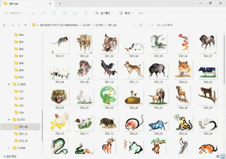Click the Copy icon in toolbar

point(43,13)
